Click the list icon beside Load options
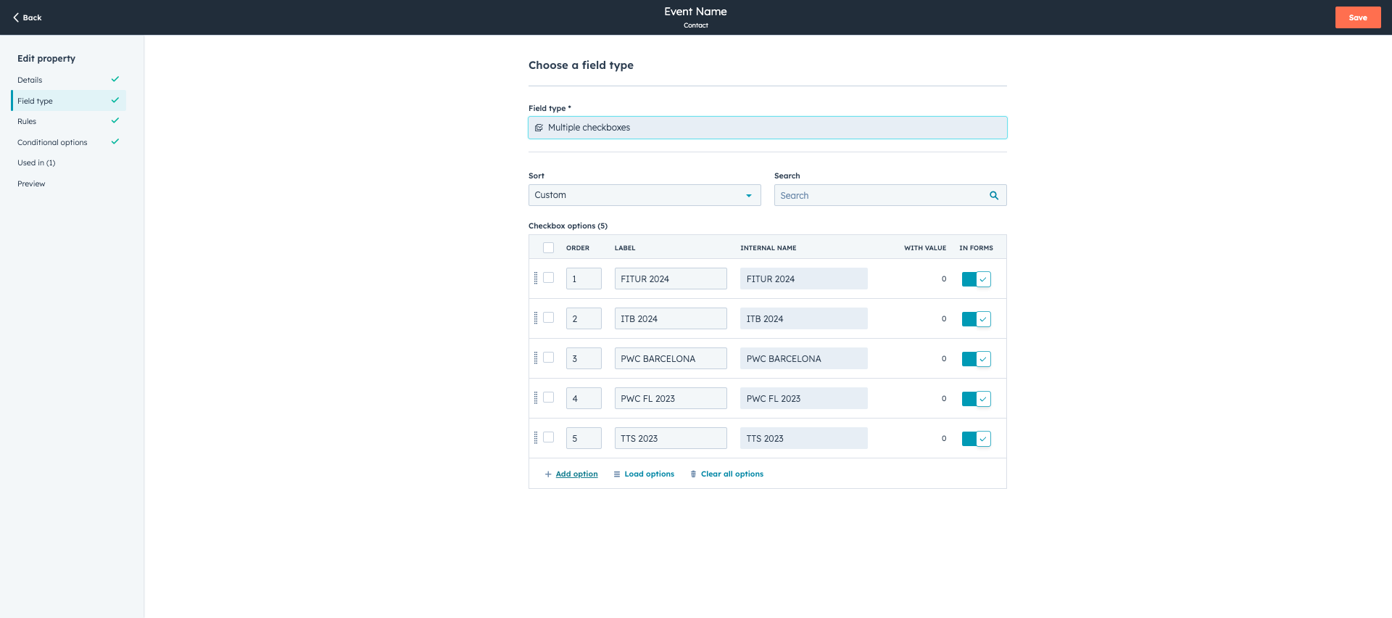The height and width of the screenshot is (618, 1392). pyautogui.click(x=617, y=474)
